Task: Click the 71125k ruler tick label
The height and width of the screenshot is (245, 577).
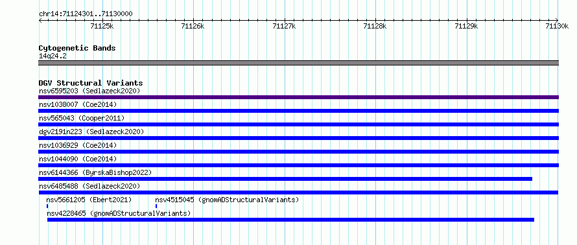Action: [102, 26]
